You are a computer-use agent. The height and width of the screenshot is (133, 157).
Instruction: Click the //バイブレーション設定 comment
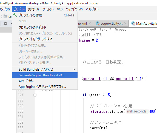click(111, 106)
